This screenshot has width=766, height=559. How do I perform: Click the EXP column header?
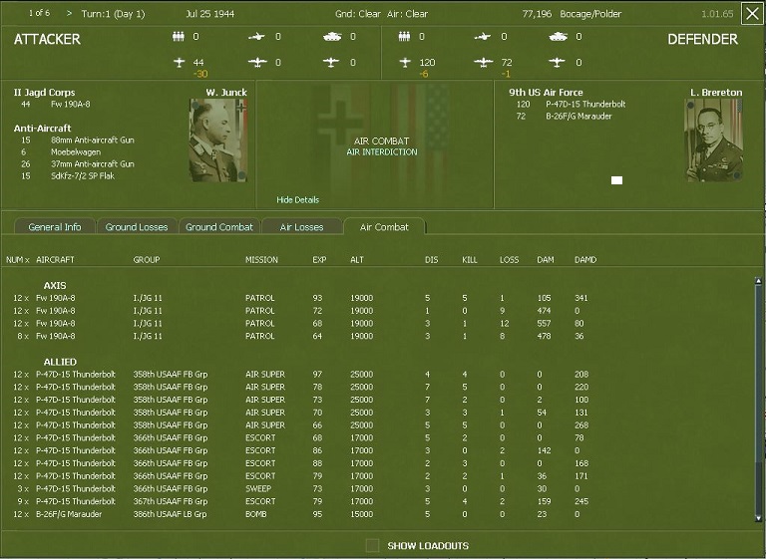click(x=319, y=260)
